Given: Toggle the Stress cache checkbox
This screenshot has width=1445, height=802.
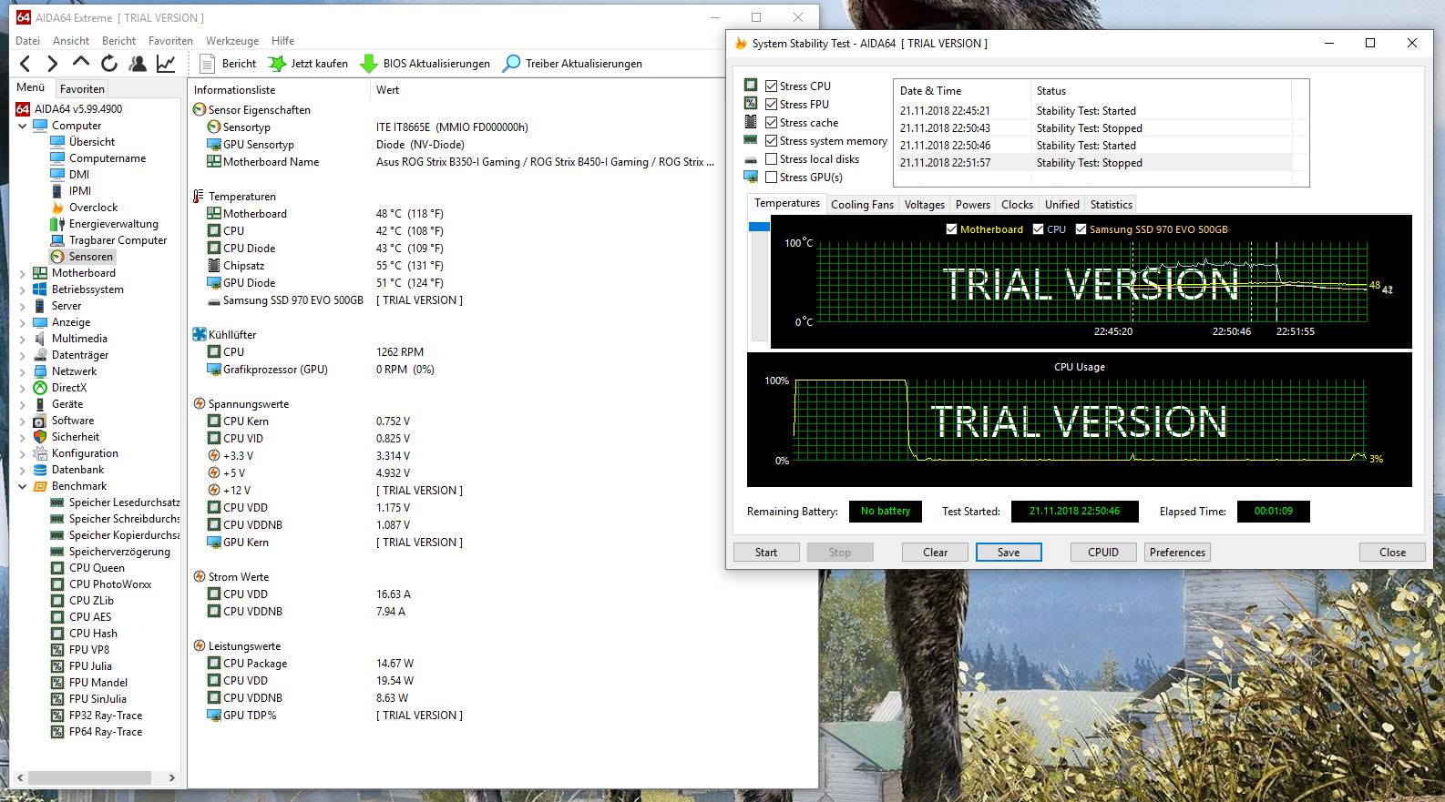Looking at the screenshot, I should (x=772, y=123).
